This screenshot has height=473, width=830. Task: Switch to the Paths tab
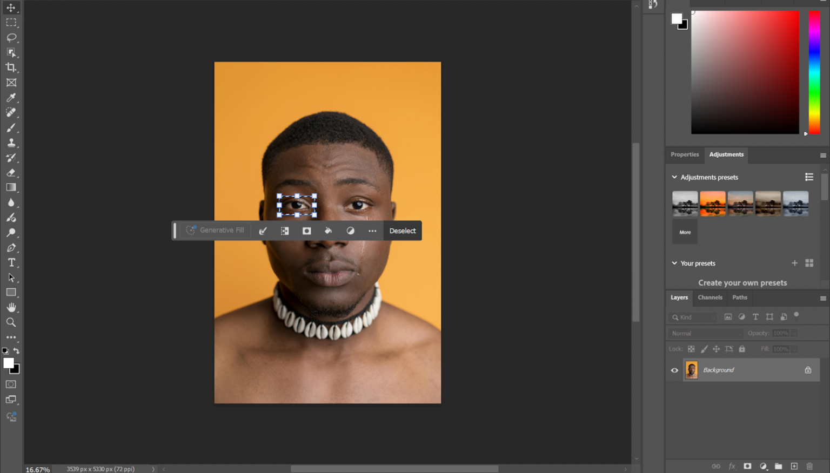tap(740, 298)
